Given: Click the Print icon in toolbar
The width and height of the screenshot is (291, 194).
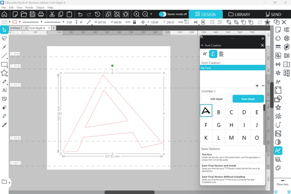Looking at the screenshot, I should click(41, 15).
